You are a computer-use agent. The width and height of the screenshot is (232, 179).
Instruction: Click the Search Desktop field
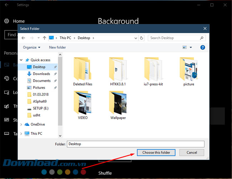177,38
